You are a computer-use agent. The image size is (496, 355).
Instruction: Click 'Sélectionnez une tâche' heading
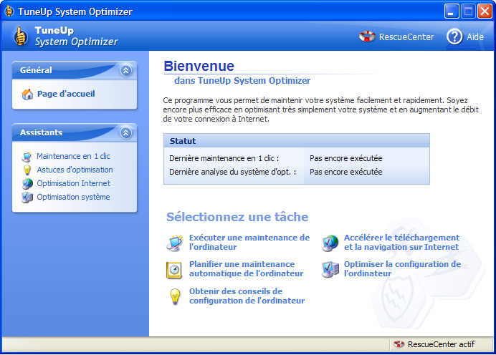(237, 217)
